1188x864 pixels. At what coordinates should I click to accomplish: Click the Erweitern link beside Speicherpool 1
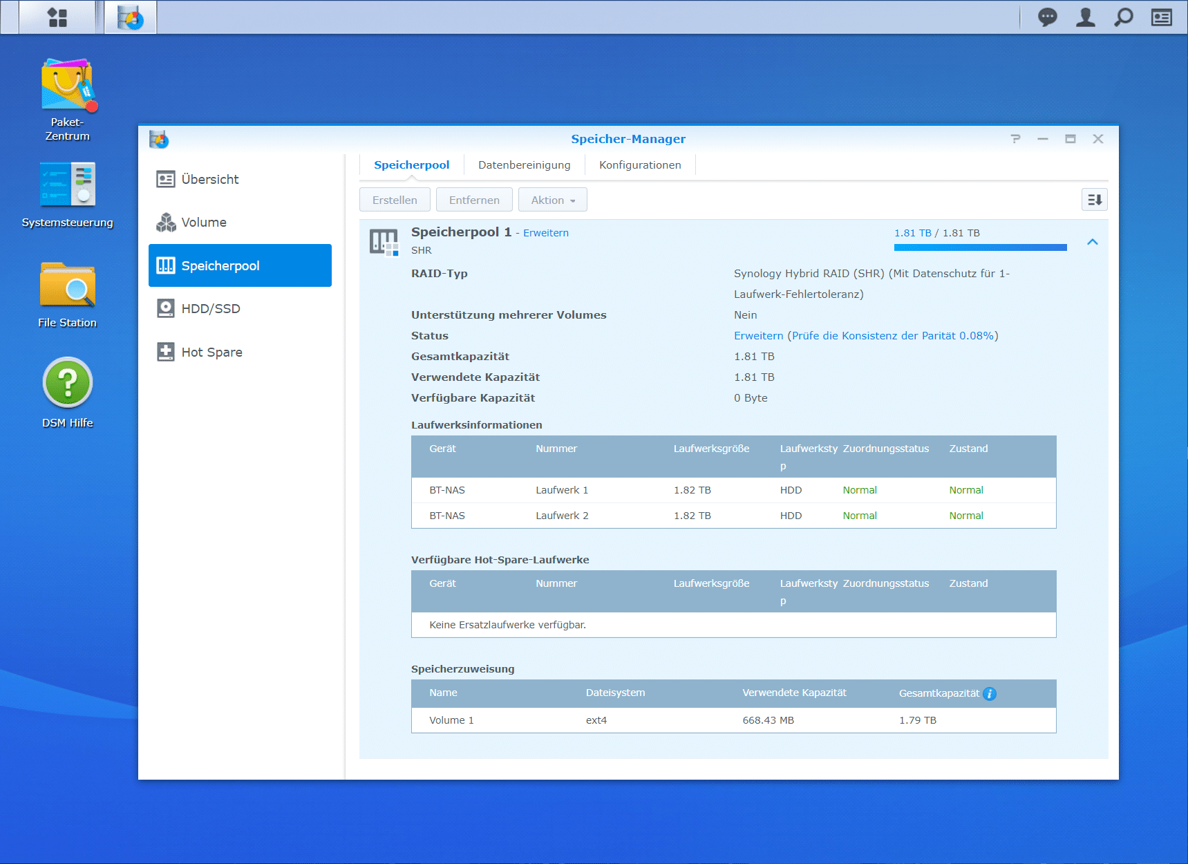pos(545,233)
